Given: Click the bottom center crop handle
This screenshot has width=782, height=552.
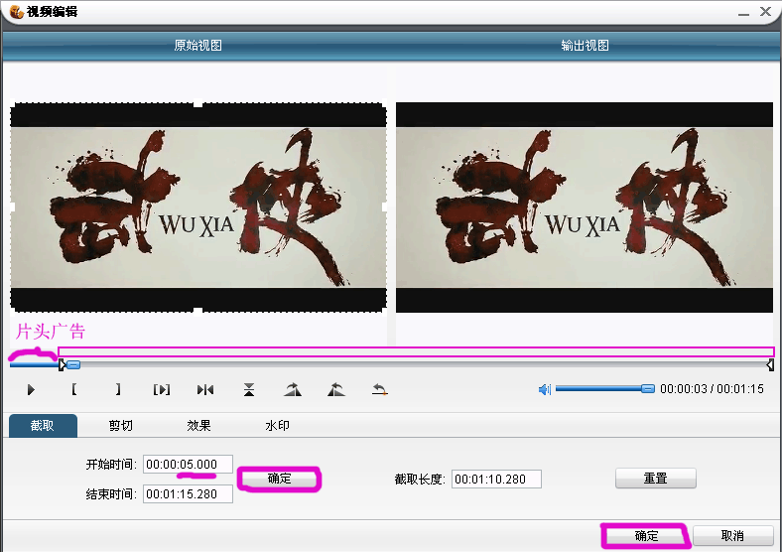Looking at the screenshot, I should tap(198, 312).
